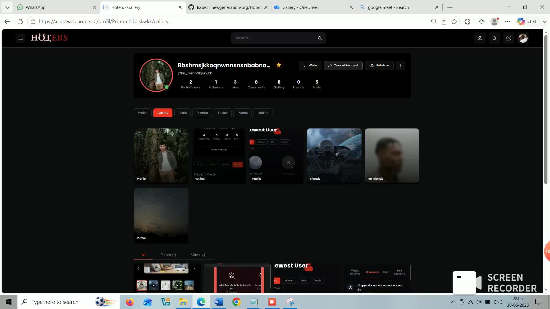The width and height of the screenshot is (550, 309).
Task: Open File Explorer from the taskbar
Action: [183, 302]
